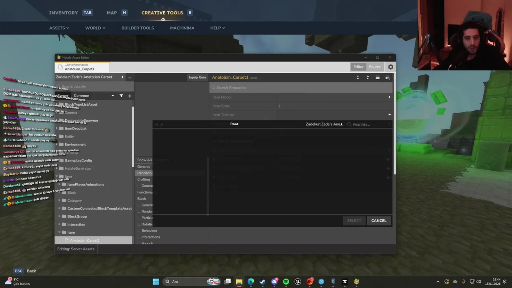Open Unreal Engine from the taskbar
Screen dimensions: 512x288
pyautogui.click(x=298, y=282)
